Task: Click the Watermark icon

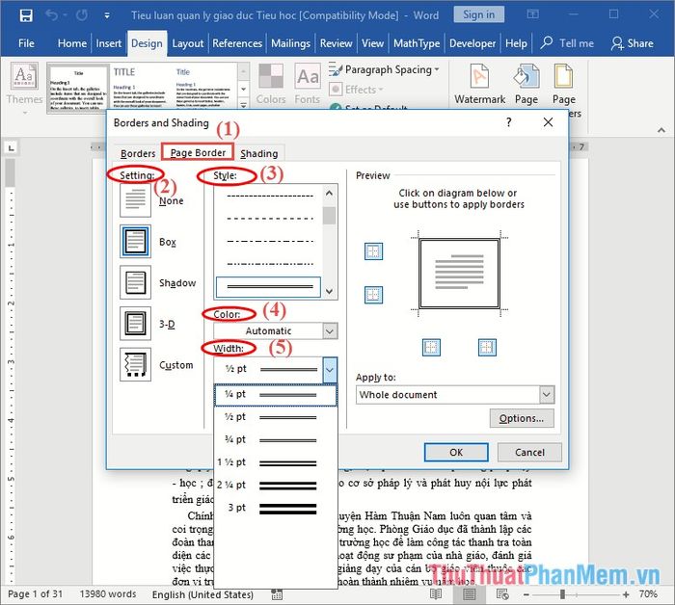Action: pyautogui.click(x=479, y=76)
